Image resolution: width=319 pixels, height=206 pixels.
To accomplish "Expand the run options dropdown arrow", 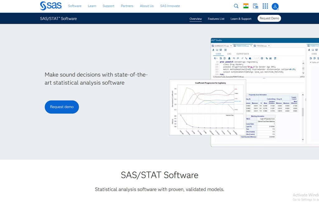I will pos(217,58).
